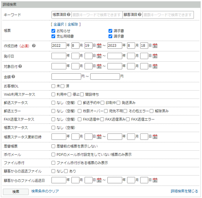Screen dimensions: 202x198
Task: Check 郵送エラー なし（空欄）
Action: click(53, 111)
